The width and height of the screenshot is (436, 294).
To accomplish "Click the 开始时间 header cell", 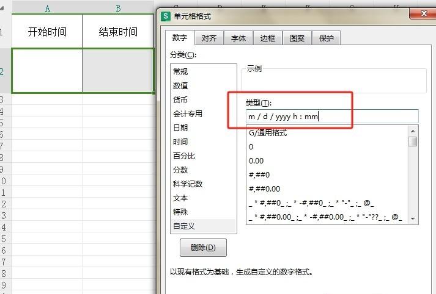I will pos(47,31).
